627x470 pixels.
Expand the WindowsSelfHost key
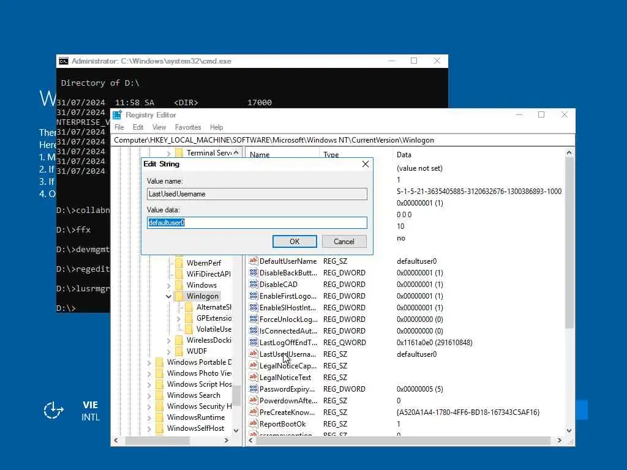tap(149, 429)
